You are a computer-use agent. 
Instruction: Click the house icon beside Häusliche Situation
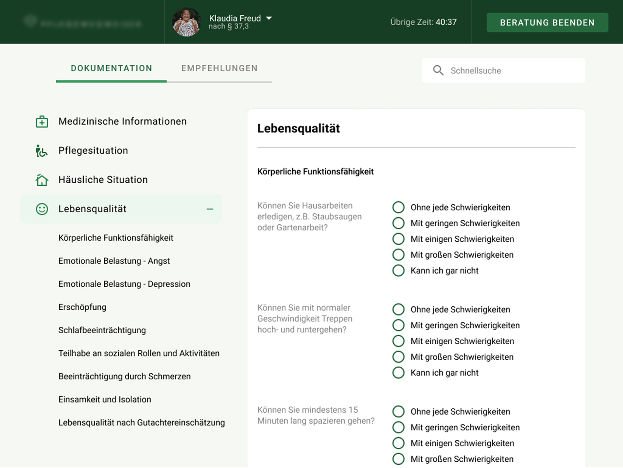click(x=42, y=180)
